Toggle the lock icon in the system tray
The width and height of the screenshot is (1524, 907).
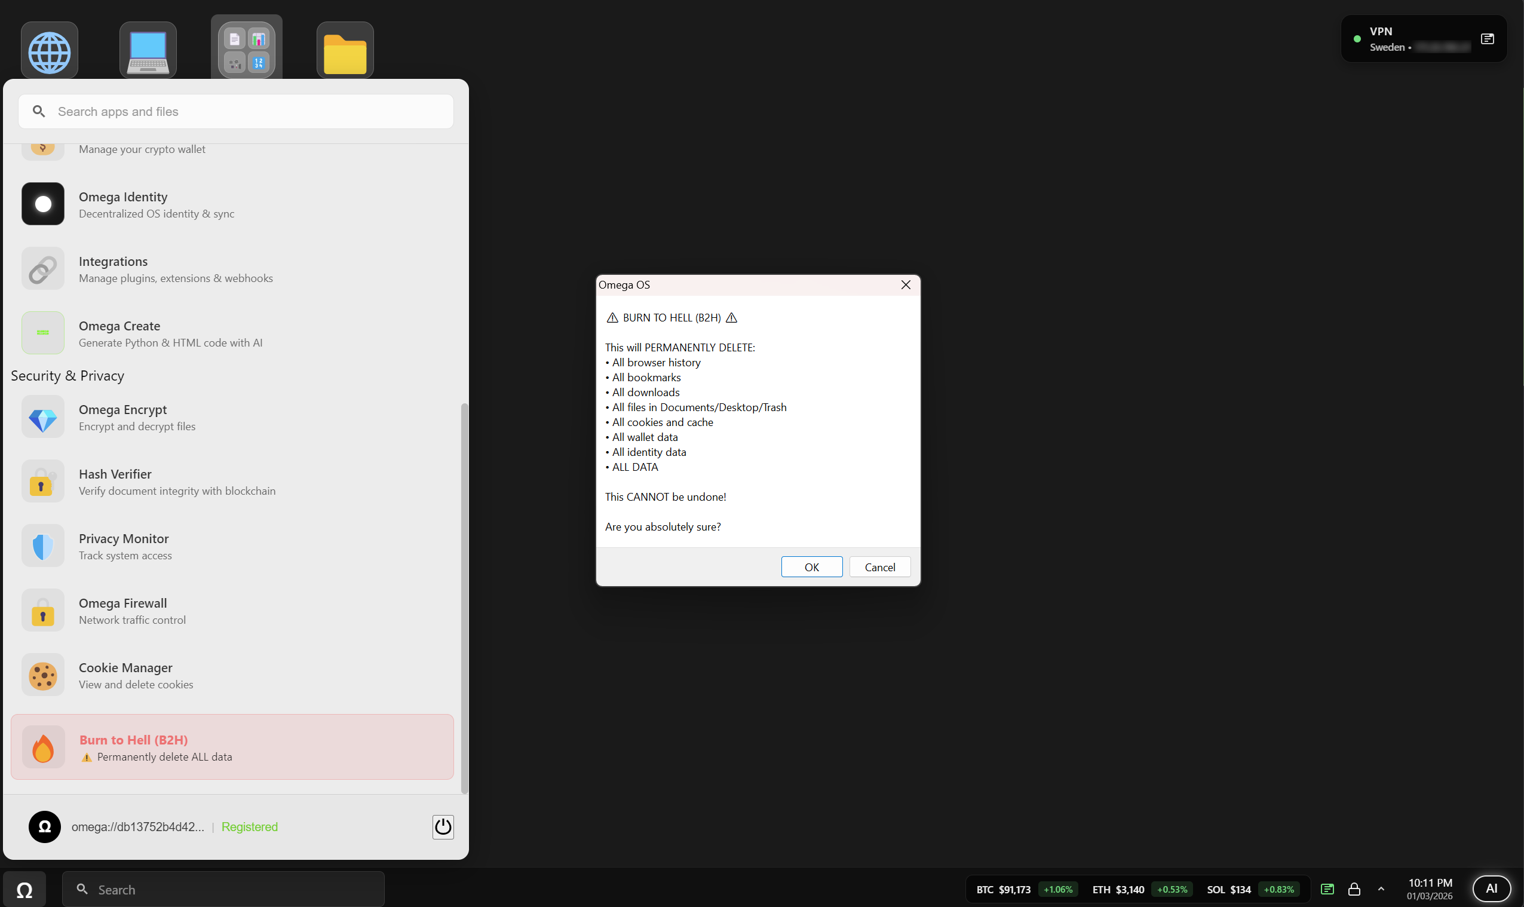coord(1354,888)
